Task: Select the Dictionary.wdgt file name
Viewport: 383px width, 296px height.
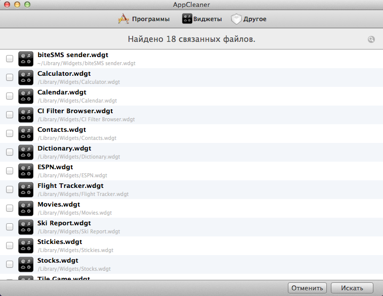Action: pyautogui.click(x=64, y=148)
